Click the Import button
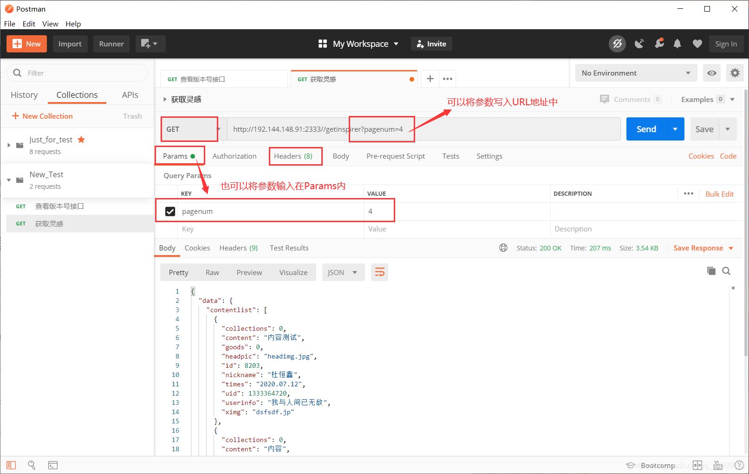749x474 pixels. (70, 44)
